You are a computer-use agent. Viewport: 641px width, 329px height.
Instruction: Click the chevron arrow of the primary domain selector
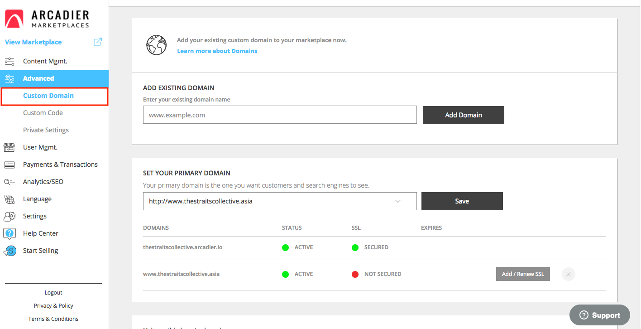coord(398,201)
